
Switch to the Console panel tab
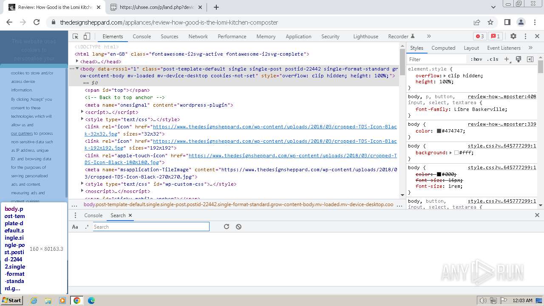(x=142, y=37)
